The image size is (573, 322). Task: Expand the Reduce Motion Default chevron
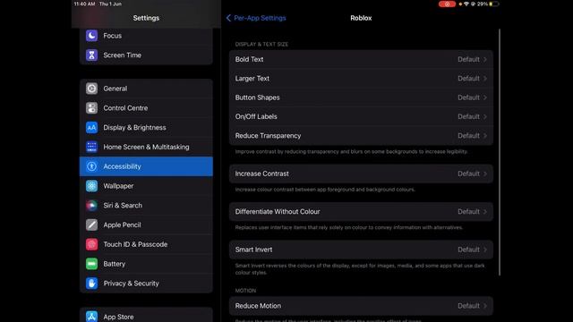point(485,306)
